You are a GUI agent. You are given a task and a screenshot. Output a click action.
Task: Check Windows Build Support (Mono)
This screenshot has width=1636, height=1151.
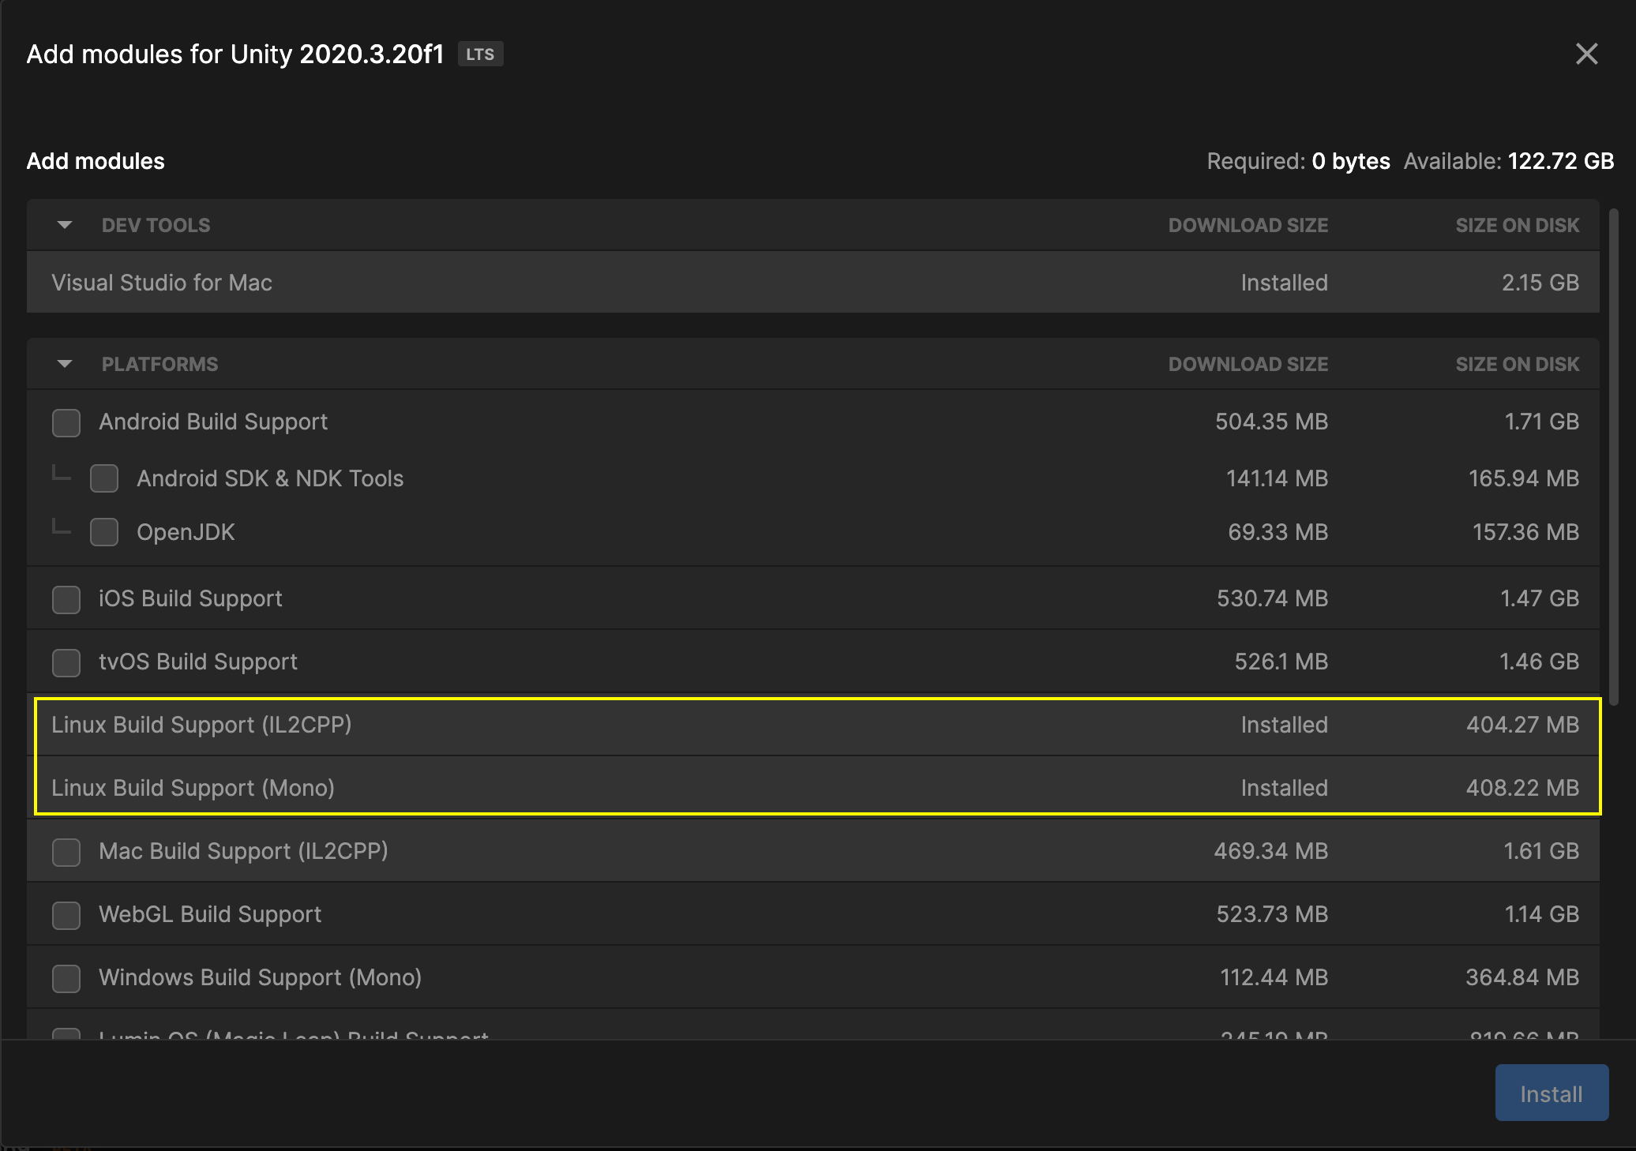click(66, 978)
